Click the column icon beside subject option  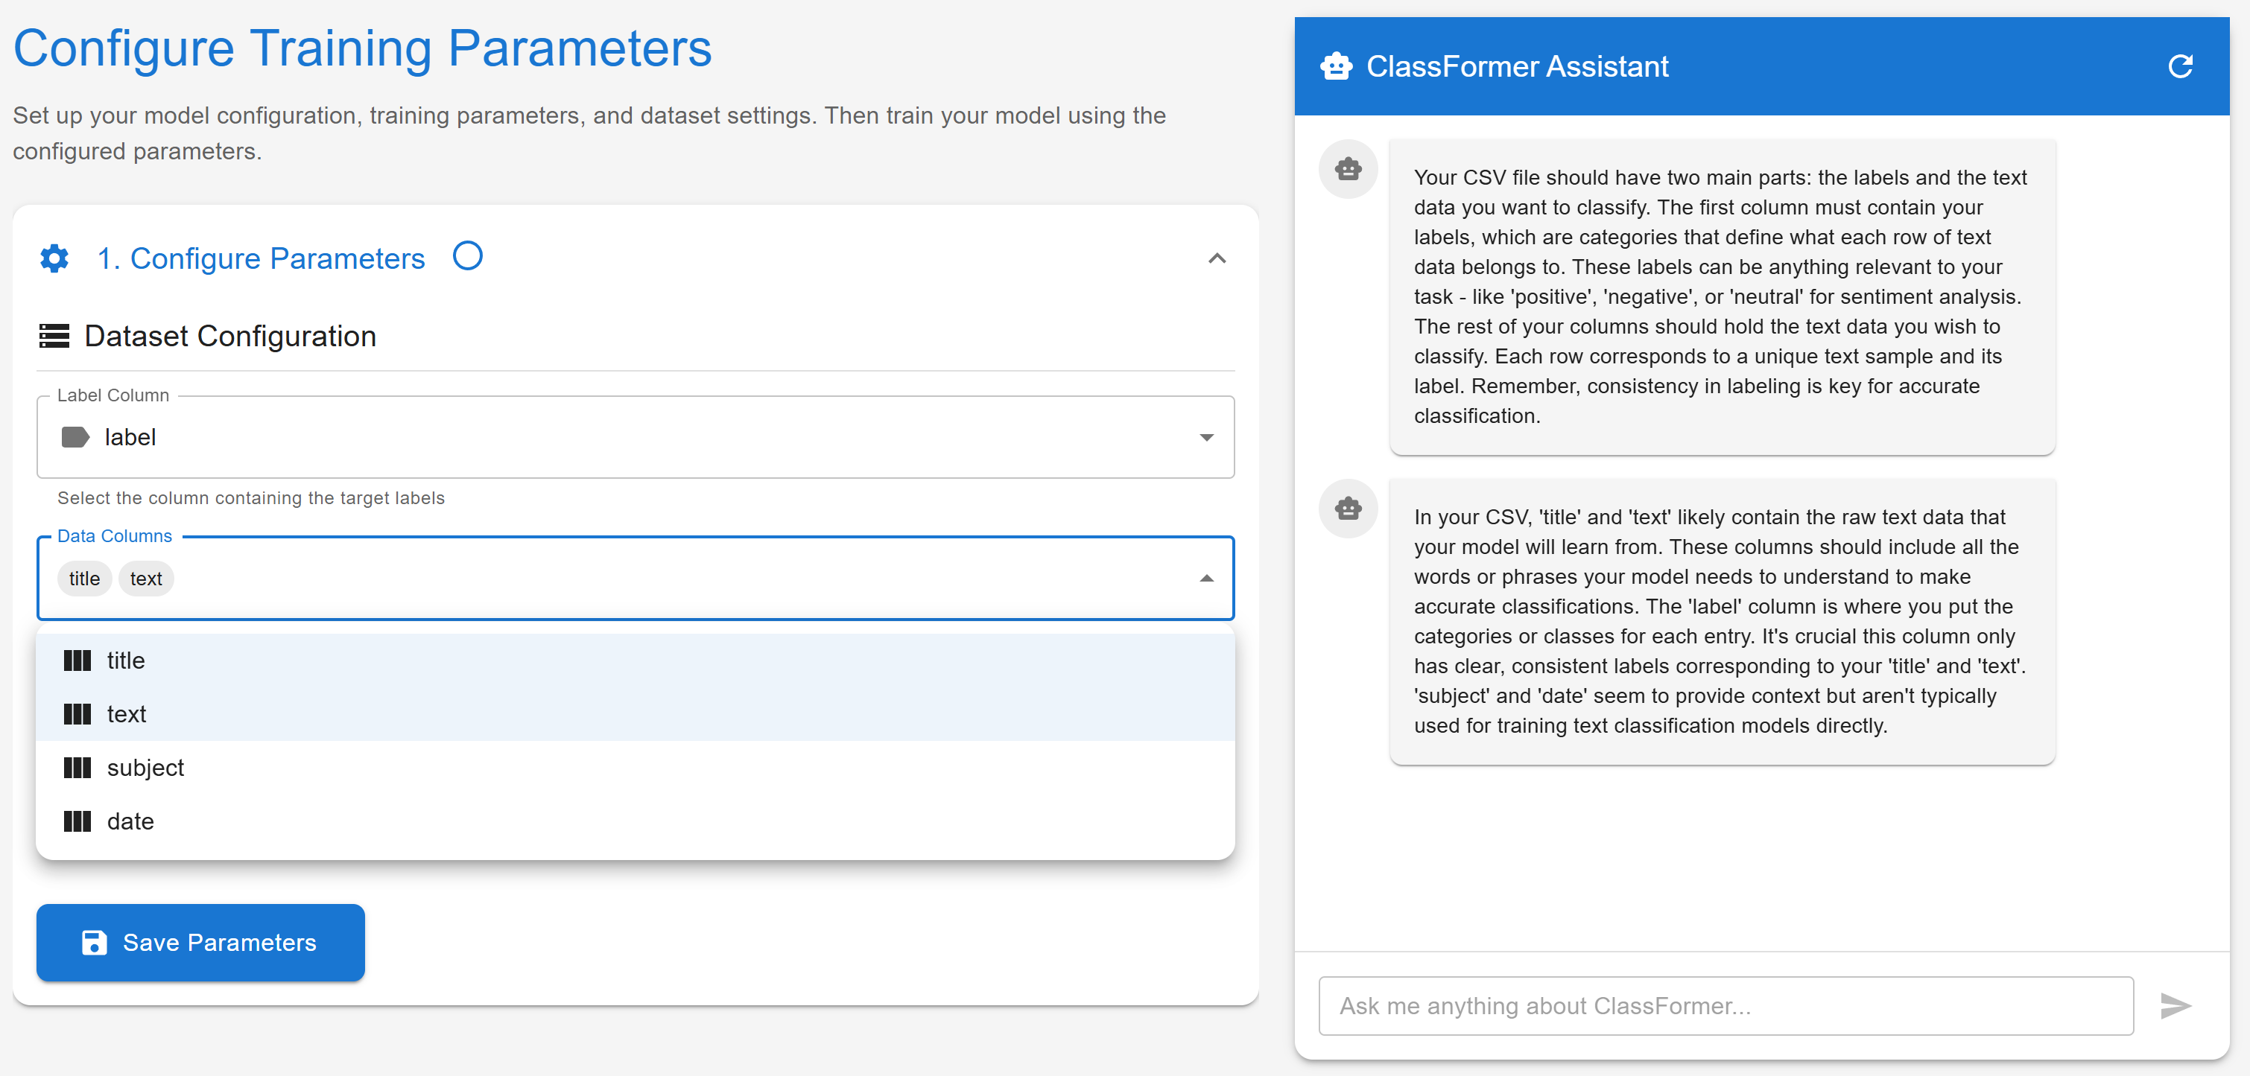(77, 768)
